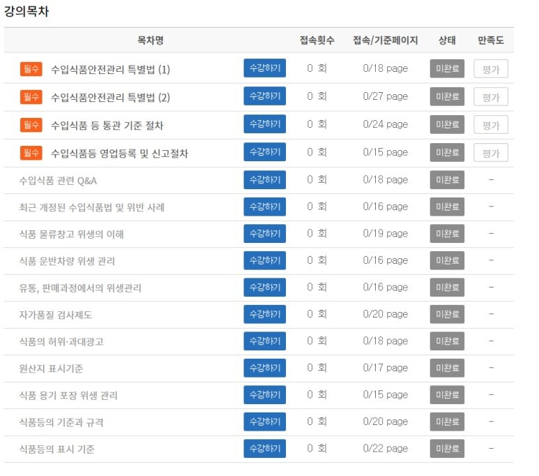Click 평가 for 수입식품안전관리 특별법 (1)

point(490,69)
